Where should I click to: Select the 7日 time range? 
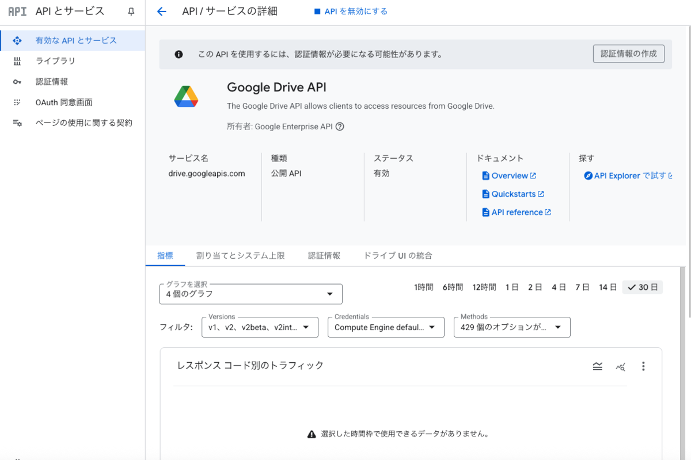pos(582,287)
